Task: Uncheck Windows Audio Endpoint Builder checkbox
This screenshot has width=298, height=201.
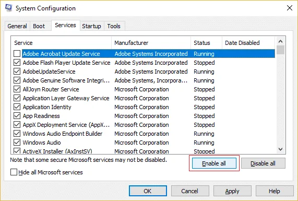Action: (17, 134)
